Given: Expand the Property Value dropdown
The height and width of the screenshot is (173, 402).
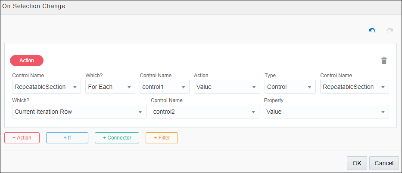Looking at the screenshot, I should click(326, 112).
